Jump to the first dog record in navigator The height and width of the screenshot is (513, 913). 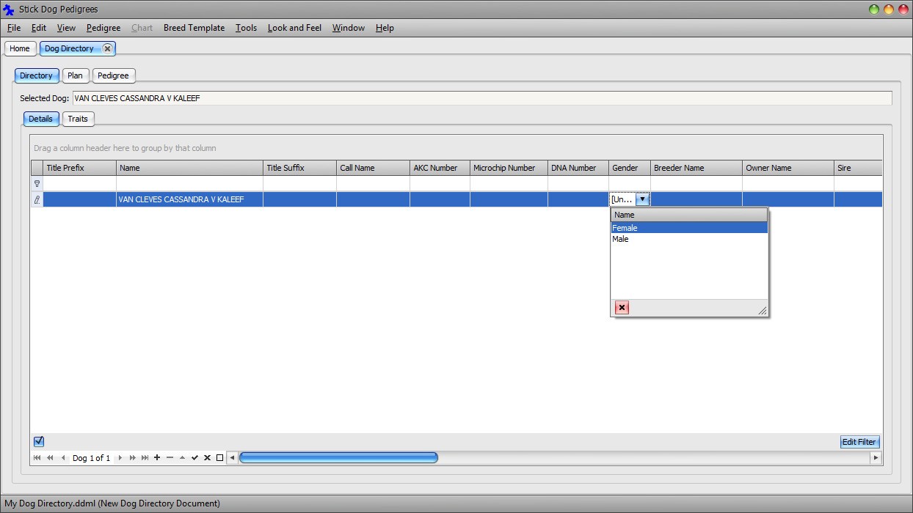click(37, 458)
